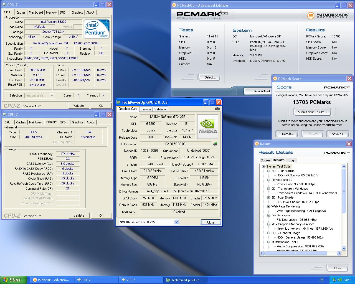Click GPU Clock 750 MHz field
Image resolution: width=355 pixels, height=284 pixels.
click(148, 198)
